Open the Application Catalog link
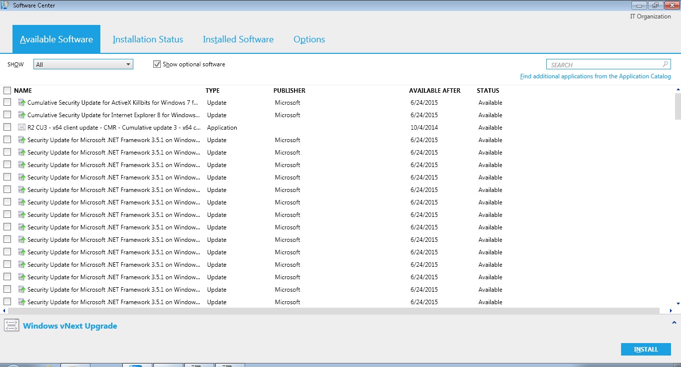 coord(595,76)
